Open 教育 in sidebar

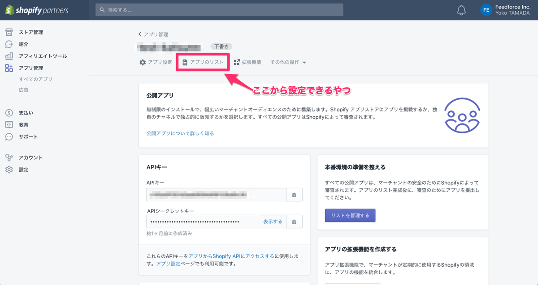(23, 125)
